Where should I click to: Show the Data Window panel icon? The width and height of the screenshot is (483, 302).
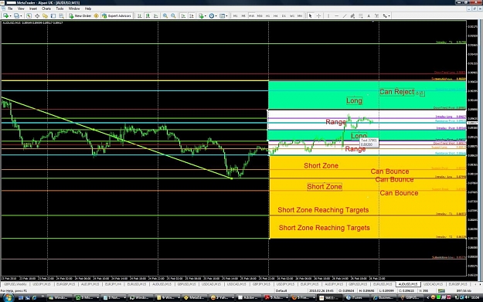(37, 15)
